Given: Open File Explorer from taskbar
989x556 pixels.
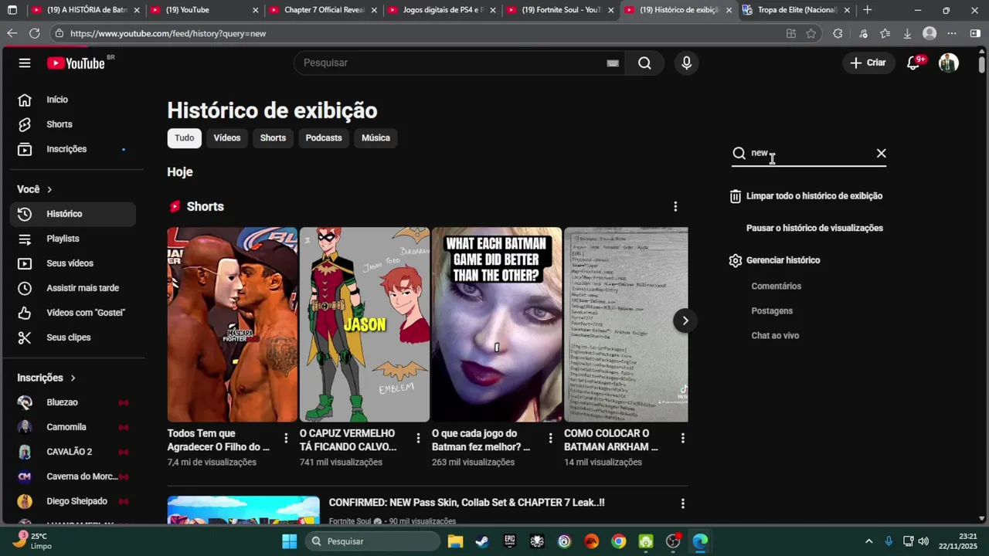Looking at the screenshot, I should pyautogui.click(x=455, y=541).
